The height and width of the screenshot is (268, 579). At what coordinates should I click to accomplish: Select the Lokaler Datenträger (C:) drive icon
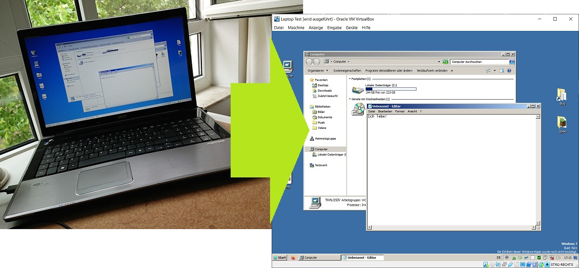tap(357, 90)
